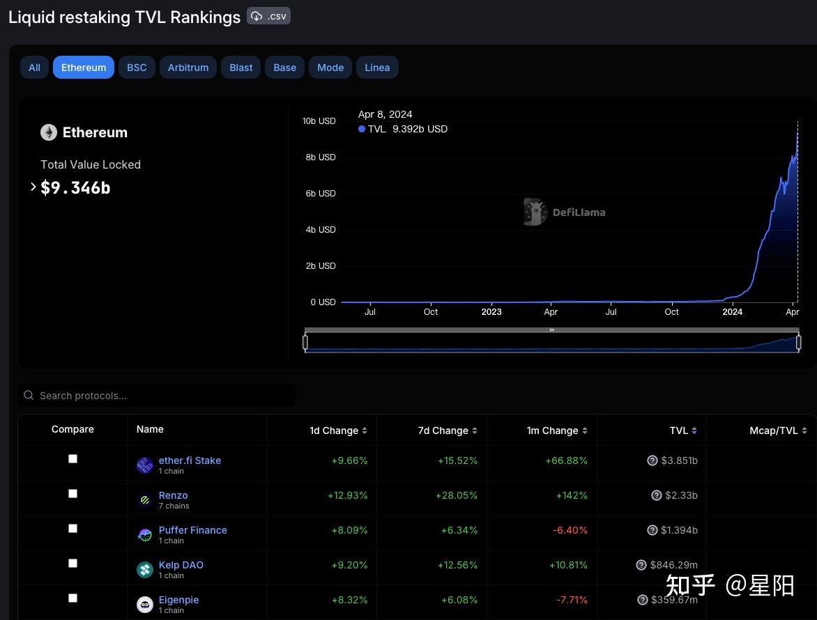The image size is (817, 620).
Task: Click the help icon beside $3.851b TVL
Action: point(652,460)
